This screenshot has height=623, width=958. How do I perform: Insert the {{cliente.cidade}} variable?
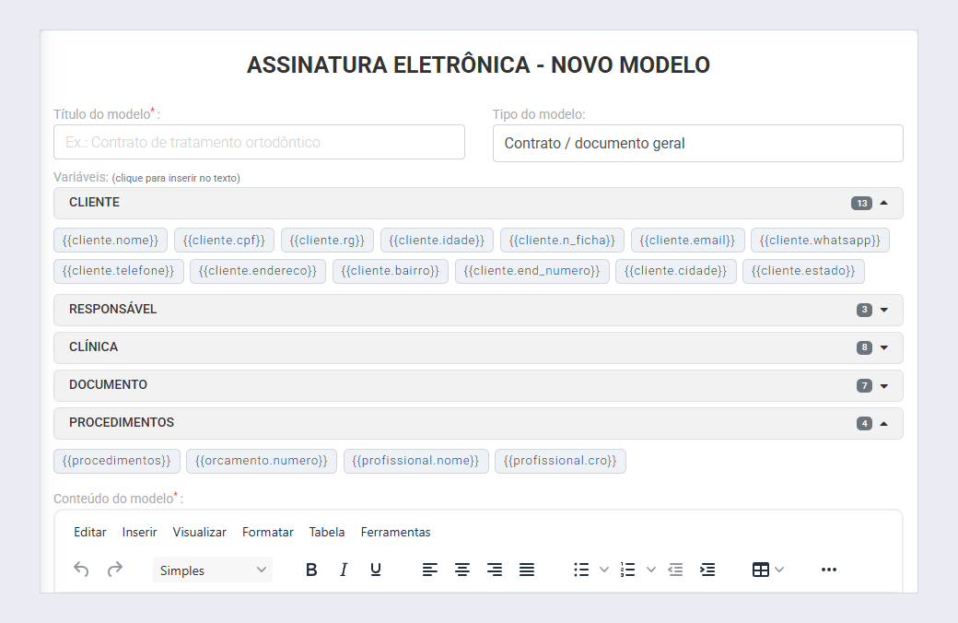point(676,271)
